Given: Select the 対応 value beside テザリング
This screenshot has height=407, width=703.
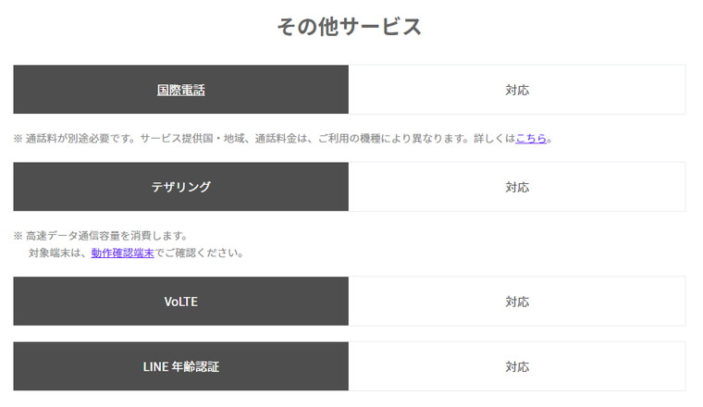Looking at the screenshot, I should (x=517, y=187).
